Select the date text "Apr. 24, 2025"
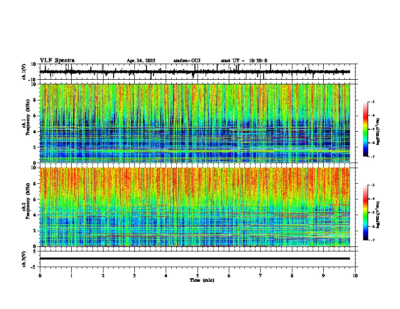This screenshot has height=309, width=400. (x=141, y=61)
